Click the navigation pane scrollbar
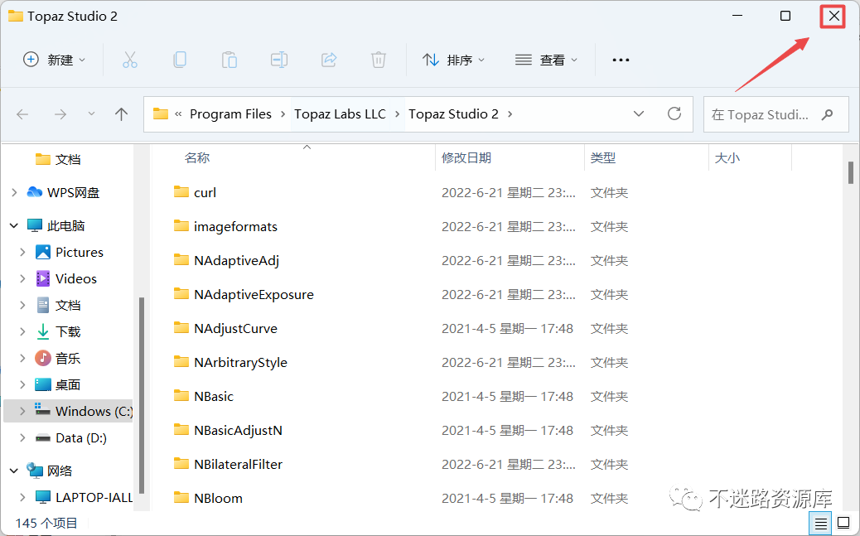Image resolution: width=860 pixels, height=536 pixels. (x=142, y=395)
